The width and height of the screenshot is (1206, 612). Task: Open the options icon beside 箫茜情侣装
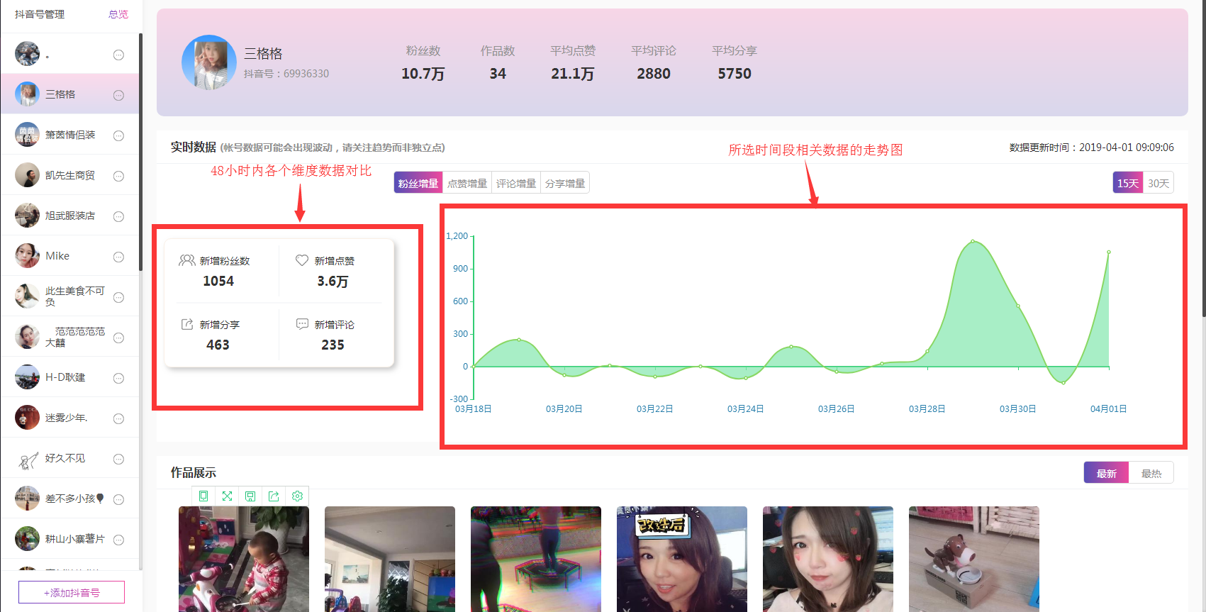tap(118, 135)
